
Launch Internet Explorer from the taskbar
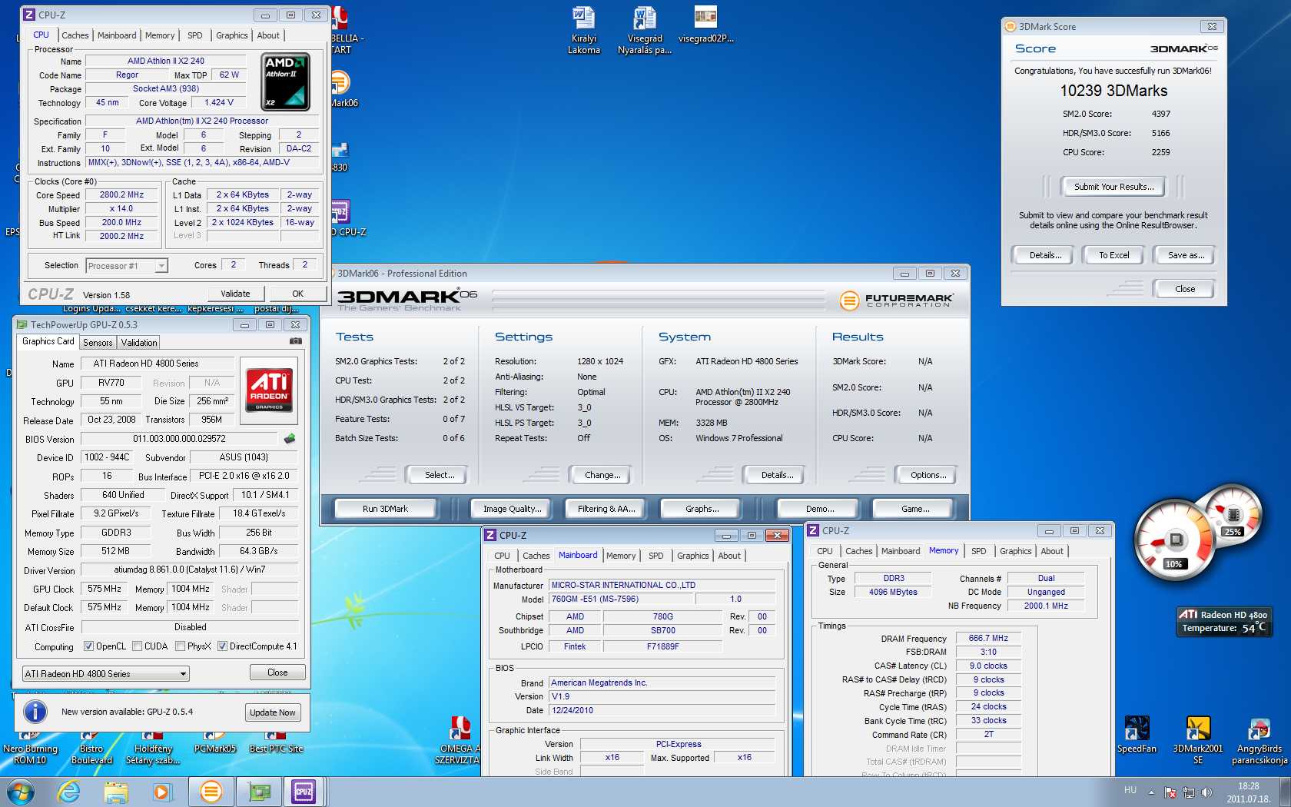(69, 791)
